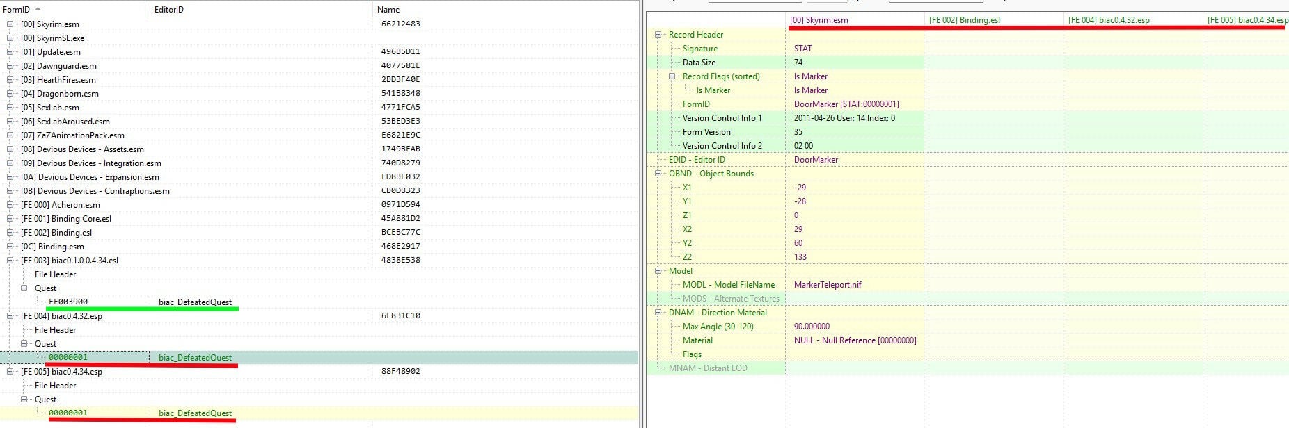Select [0A] Devious Devices - Expansion.esm

pos(90,176)
